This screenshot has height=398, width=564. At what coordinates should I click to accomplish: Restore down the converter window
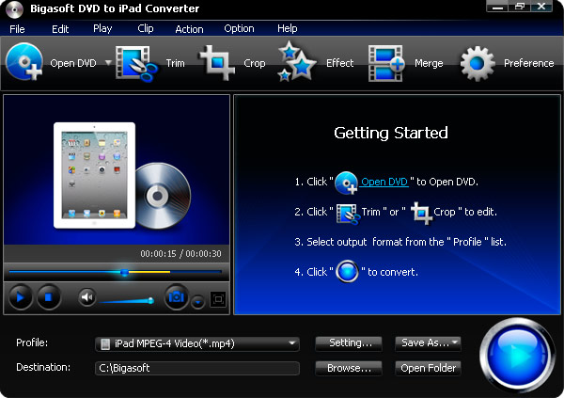point(520,7)
